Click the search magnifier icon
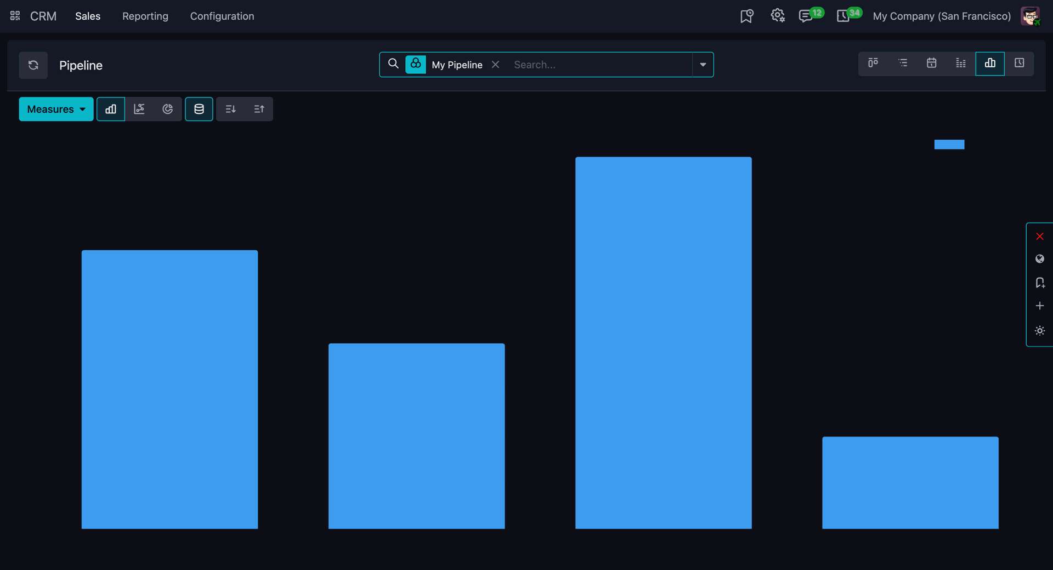This screenshot has height=570, width=1053. tap(393, 64)
